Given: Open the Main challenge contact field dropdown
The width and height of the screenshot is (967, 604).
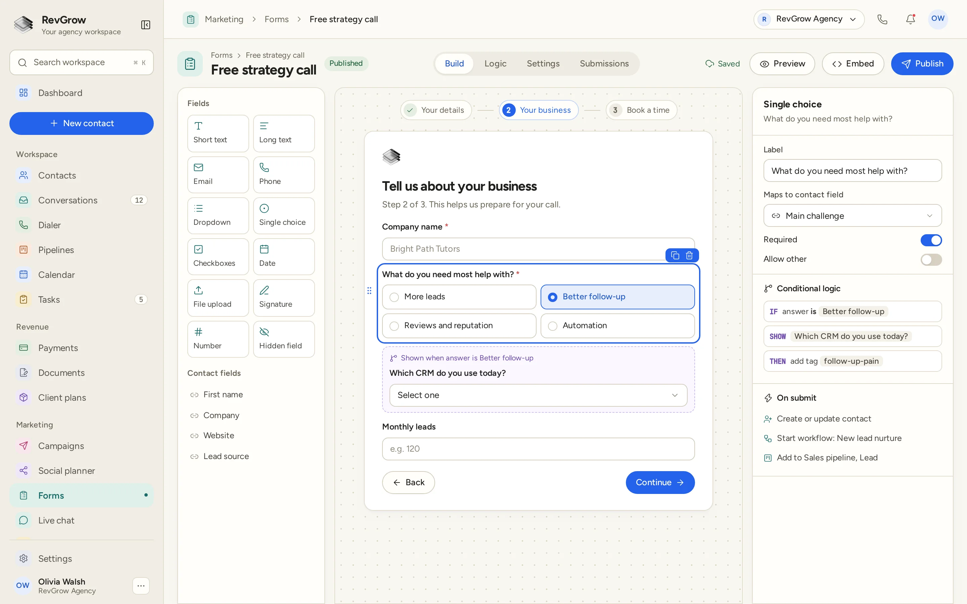Looking at the screenshot, I should (x=852, y=216).
